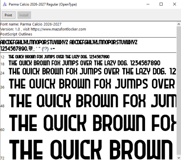Click the mazufontlocker.com URL in the version line

58,29
